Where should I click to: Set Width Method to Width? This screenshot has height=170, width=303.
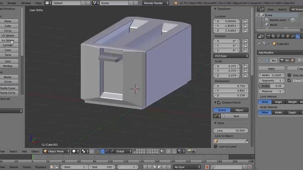(278, 112)
